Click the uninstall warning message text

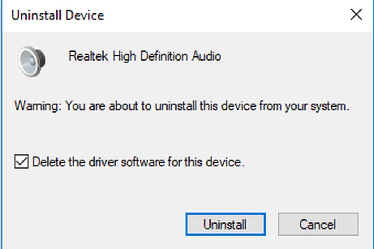click(182, 106)
